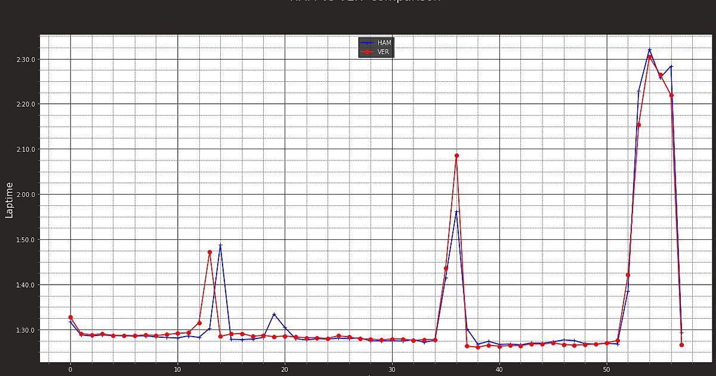Click VER's first red data point at lap 0
The width and height of the screenshot is (716, 376).
(x=70, y=318)
